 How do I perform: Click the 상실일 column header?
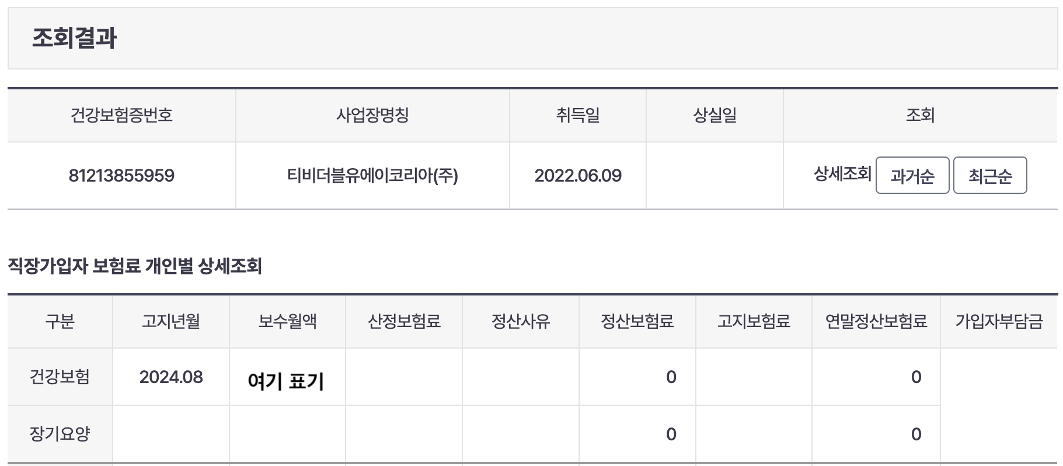[713, 114]
